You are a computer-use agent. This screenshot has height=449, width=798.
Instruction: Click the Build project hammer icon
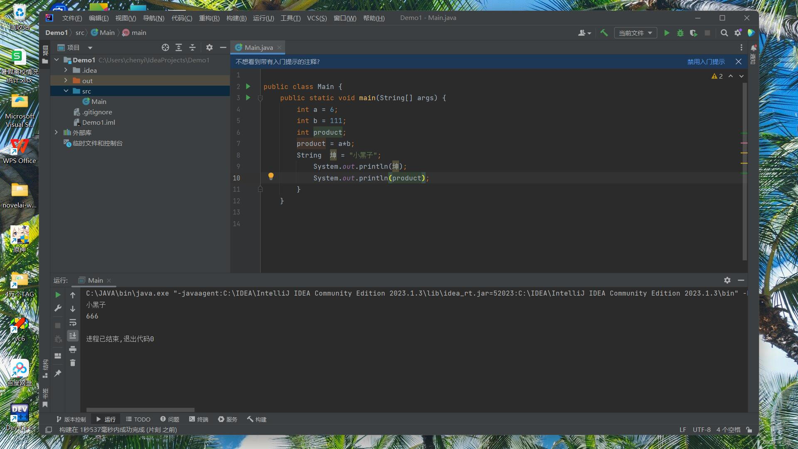(604, 33)
